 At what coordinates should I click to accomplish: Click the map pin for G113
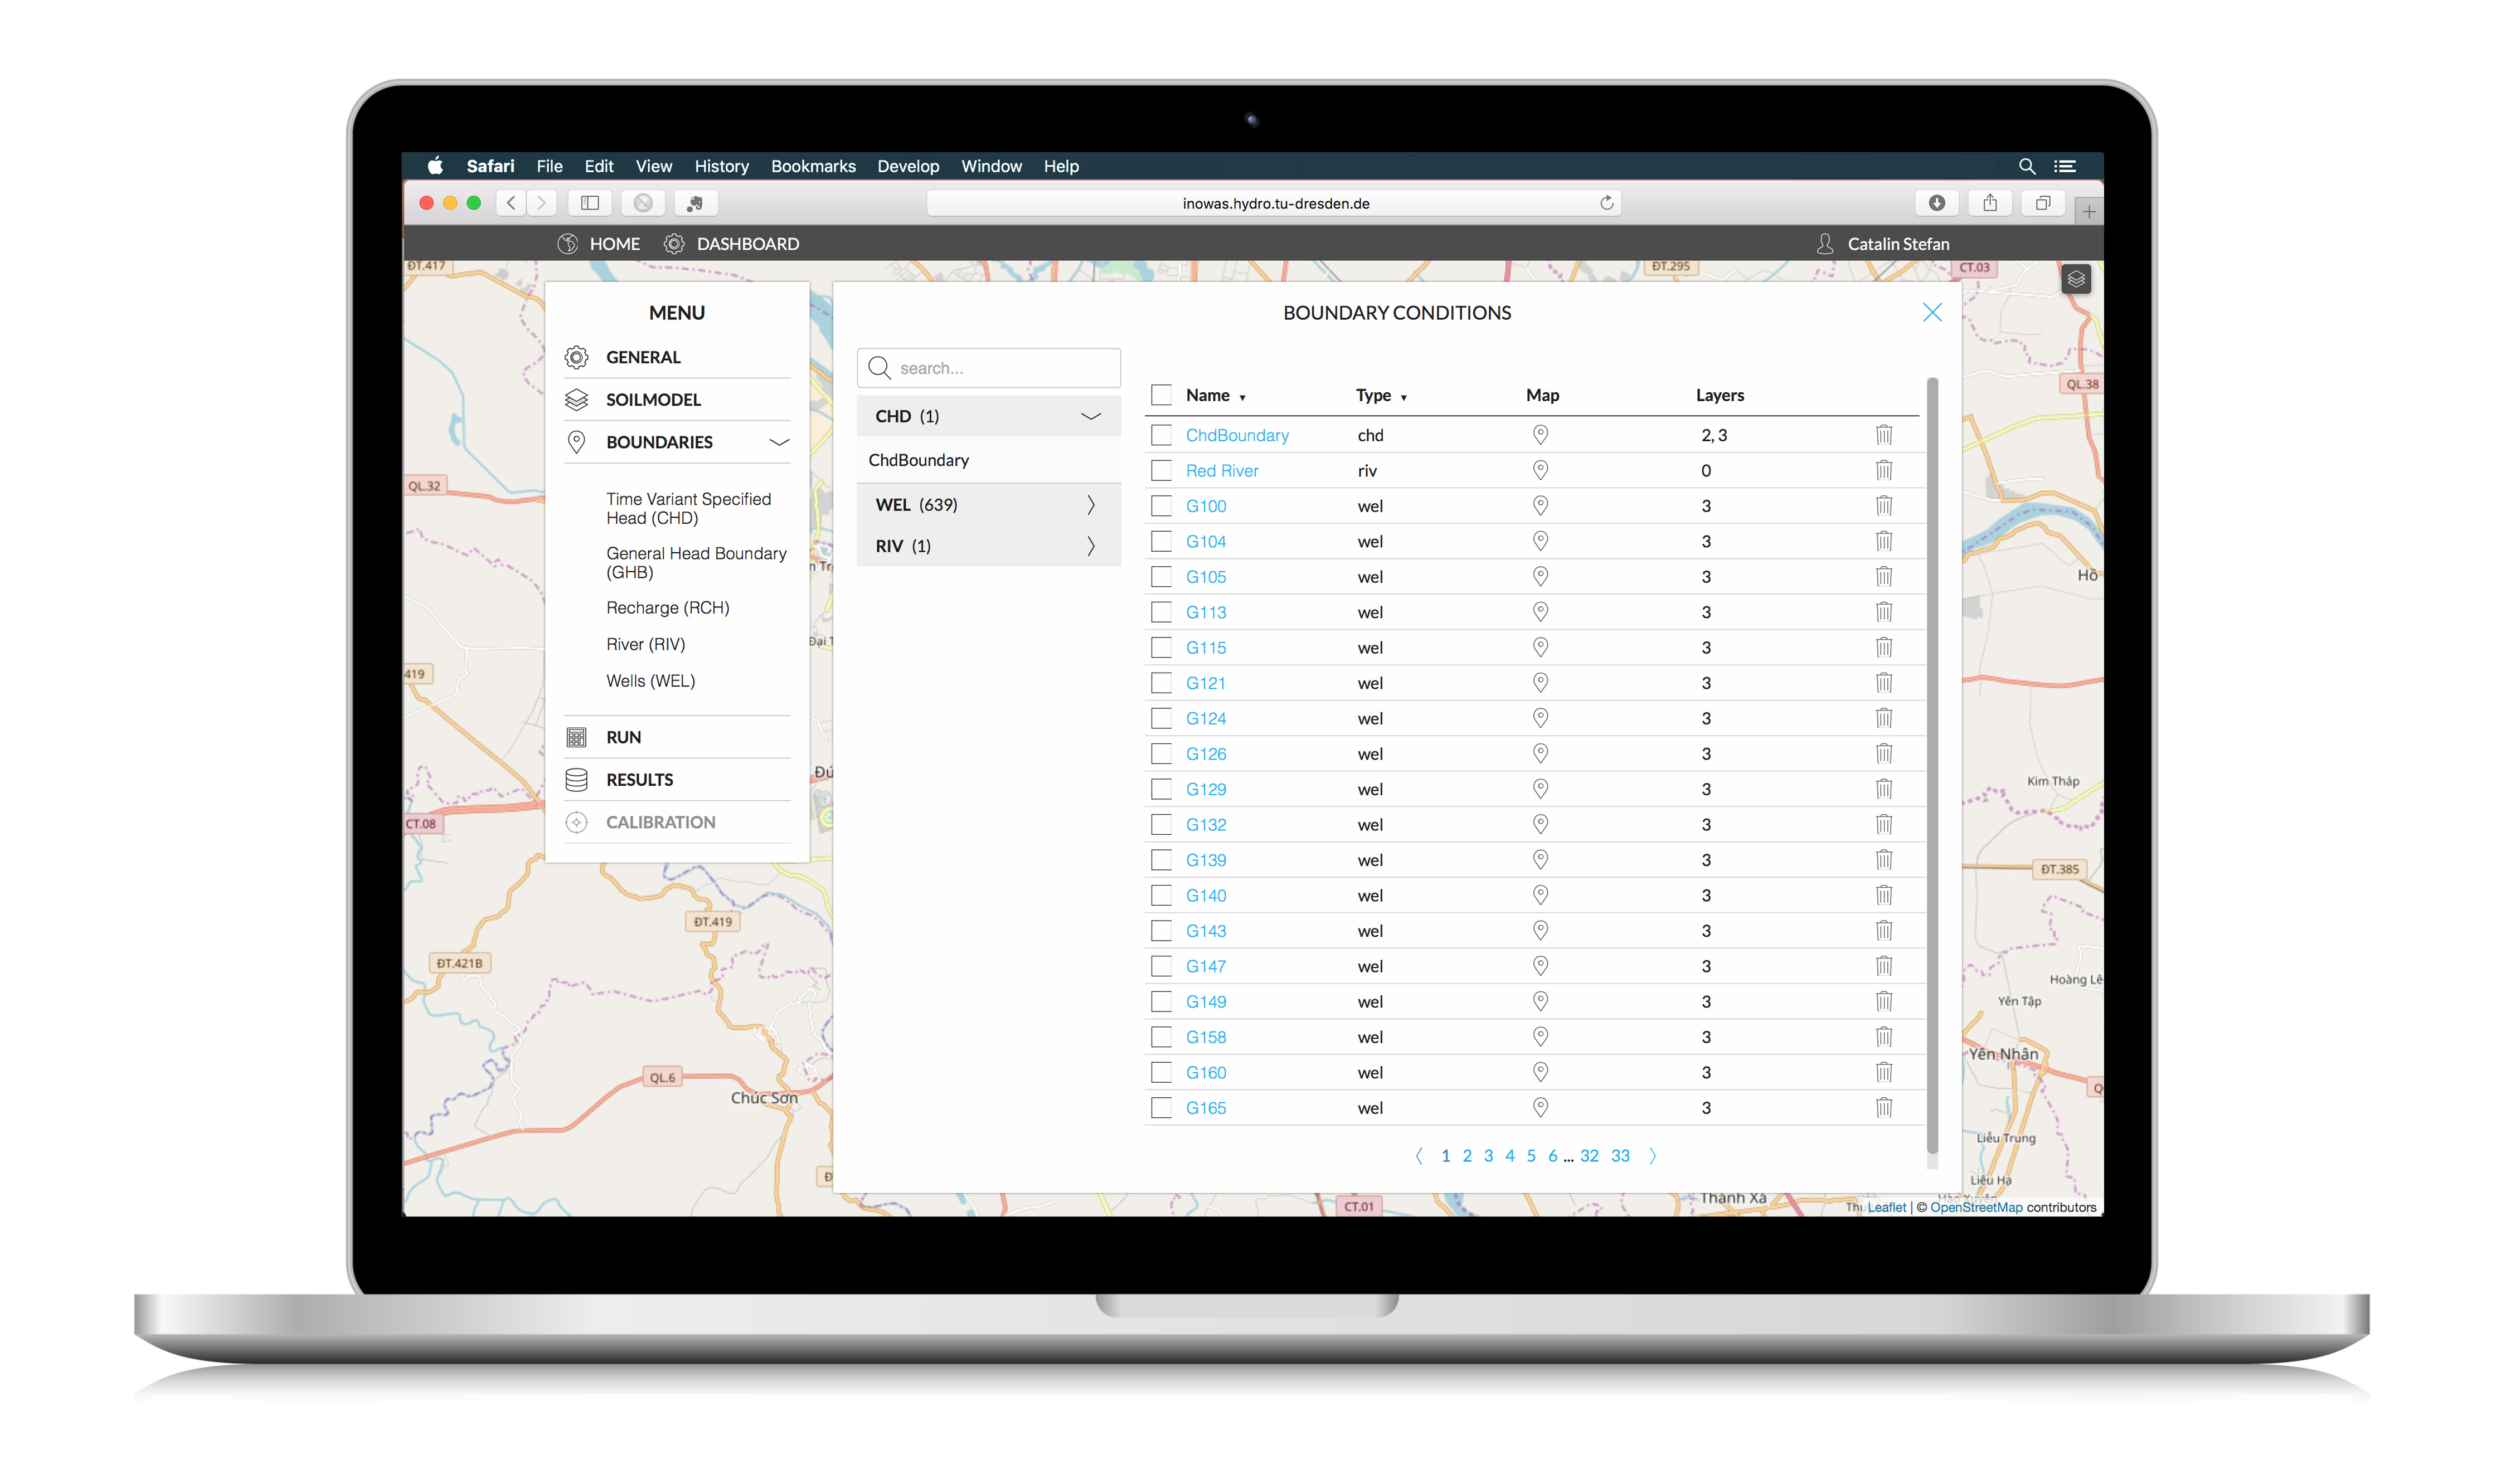coord(1540,612)
